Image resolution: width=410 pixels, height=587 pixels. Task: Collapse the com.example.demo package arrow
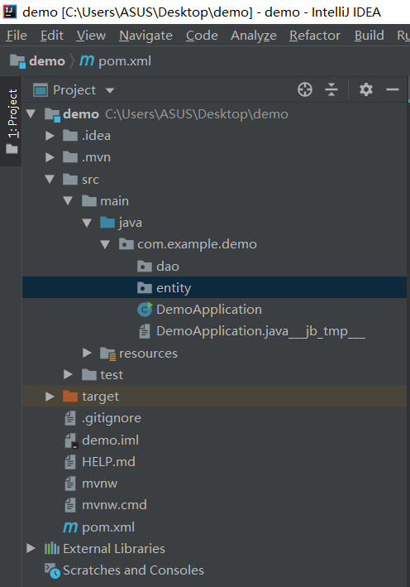(105, 244)
